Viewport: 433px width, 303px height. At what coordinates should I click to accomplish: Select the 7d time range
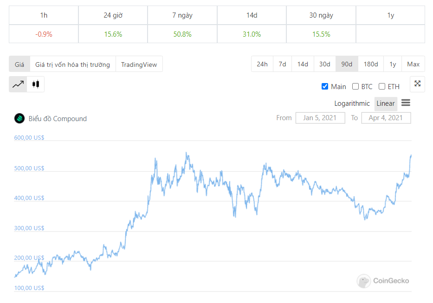tap(282, 64)
